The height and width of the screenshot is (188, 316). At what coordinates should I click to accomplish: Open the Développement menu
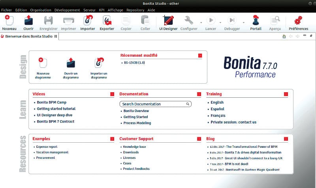[x=67, y=10]
